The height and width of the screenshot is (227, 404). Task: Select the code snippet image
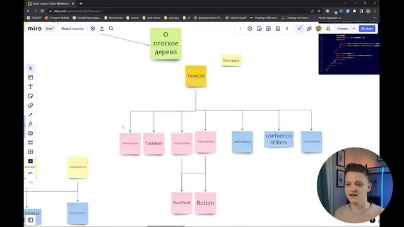(x=349, y=54)
